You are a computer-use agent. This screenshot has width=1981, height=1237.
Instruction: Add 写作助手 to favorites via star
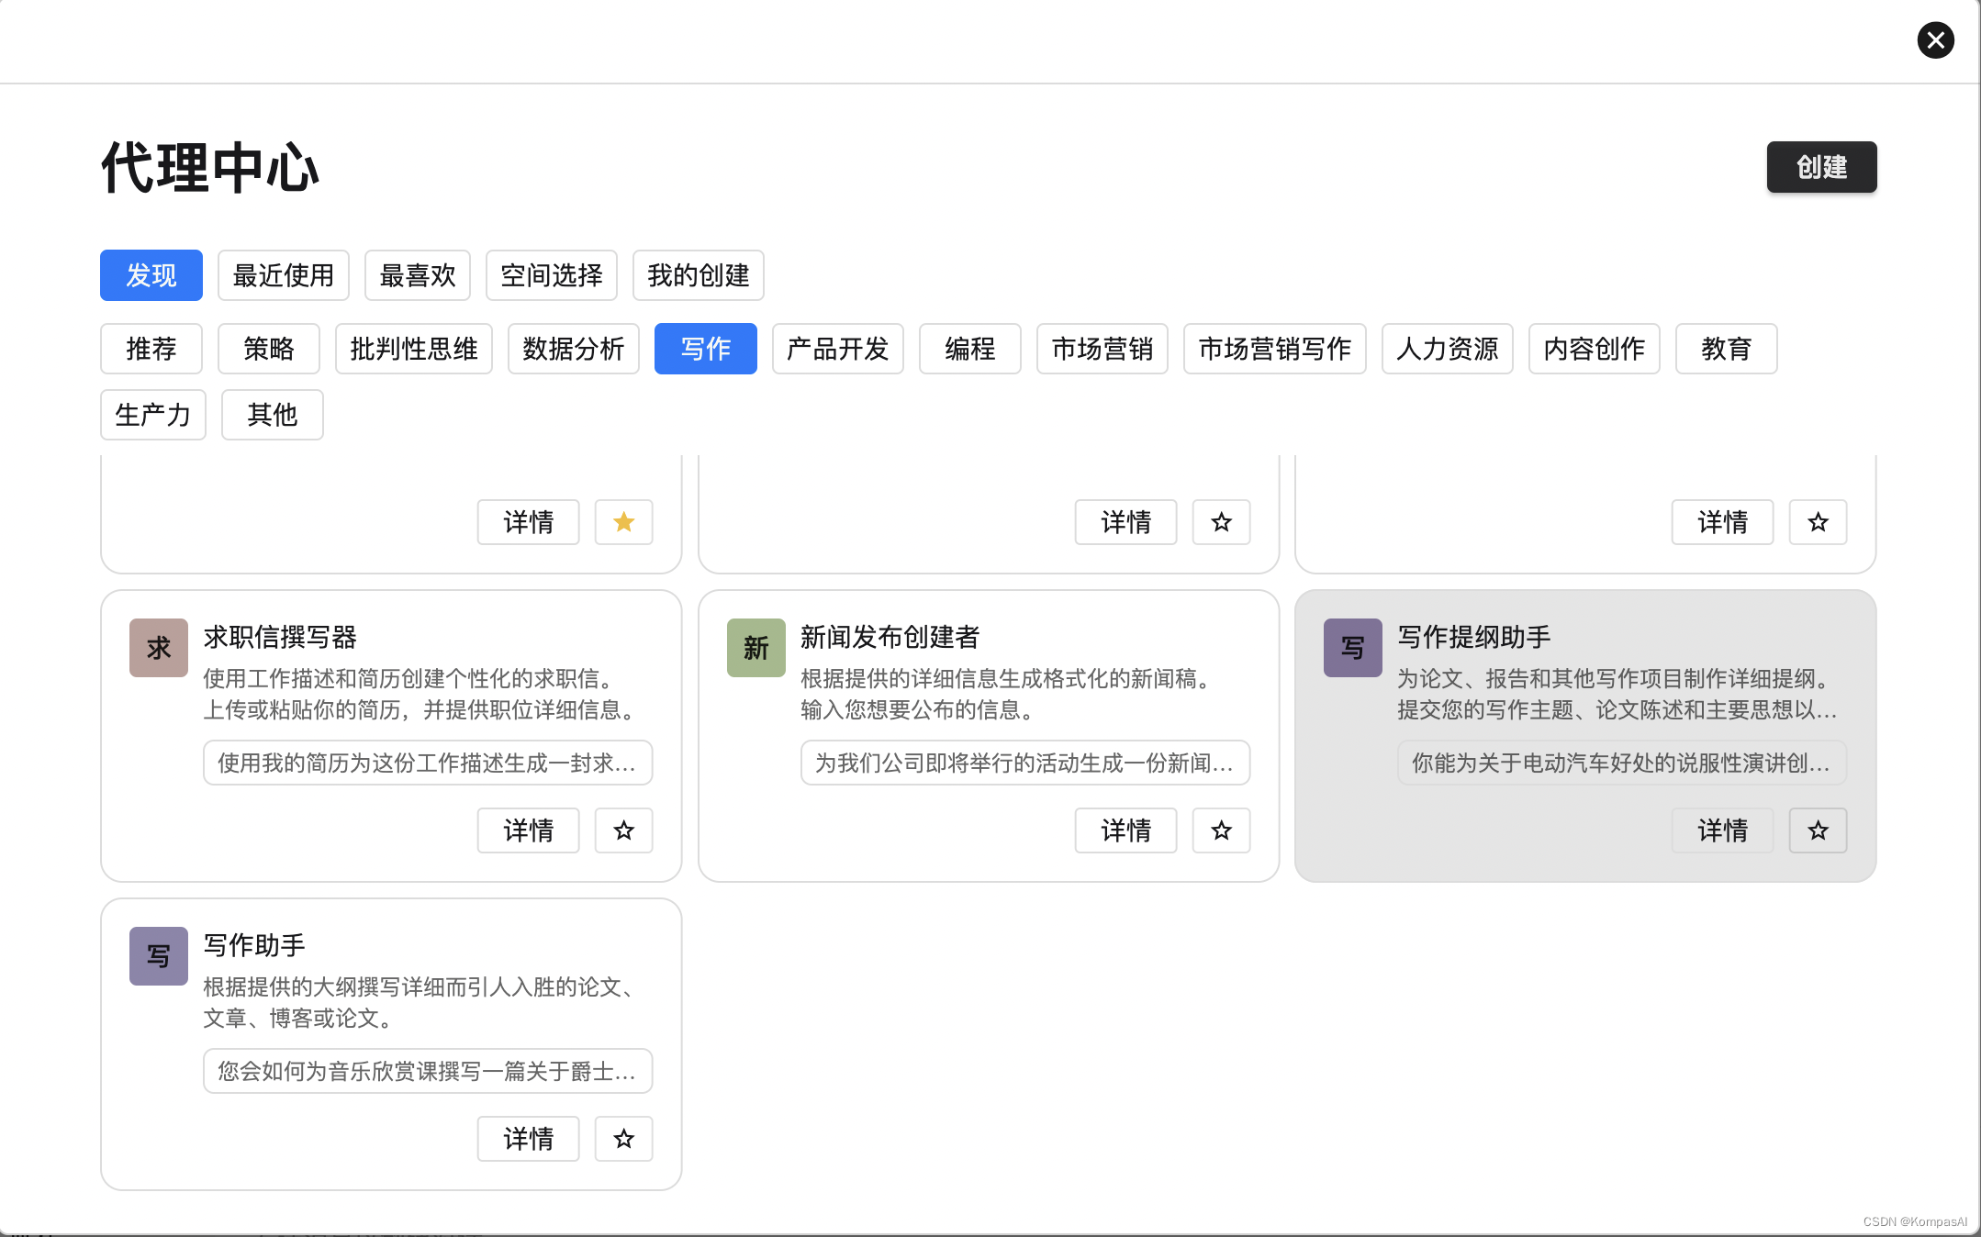tap(623, 1139)
